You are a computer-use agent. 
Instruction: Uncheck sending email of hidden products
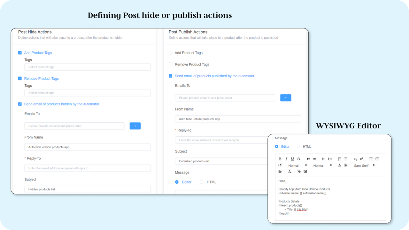click(x=20, y=104)
